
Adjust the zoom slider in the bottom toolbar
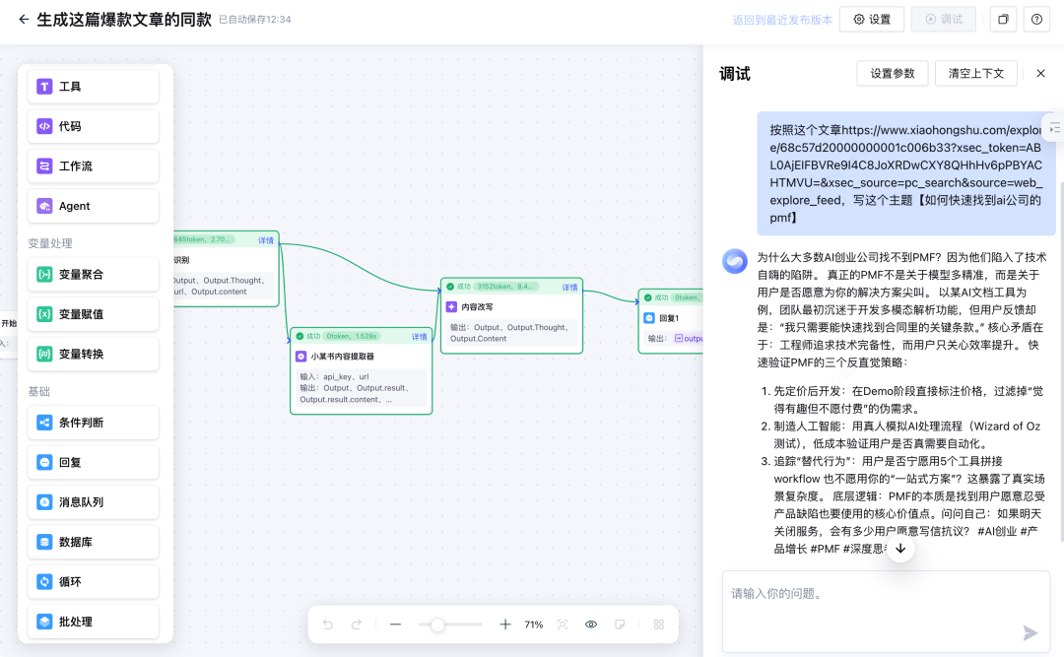point(436,624)
